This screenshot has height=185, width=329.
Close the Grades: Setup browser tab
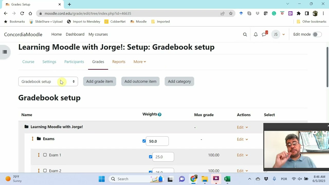(60, 4)
